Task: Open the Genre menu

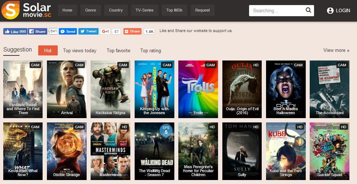Action: coord(91,10)
